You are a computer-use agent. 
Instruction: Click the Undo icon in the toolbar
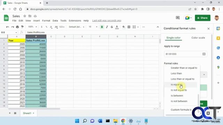(x=8, y=27)
